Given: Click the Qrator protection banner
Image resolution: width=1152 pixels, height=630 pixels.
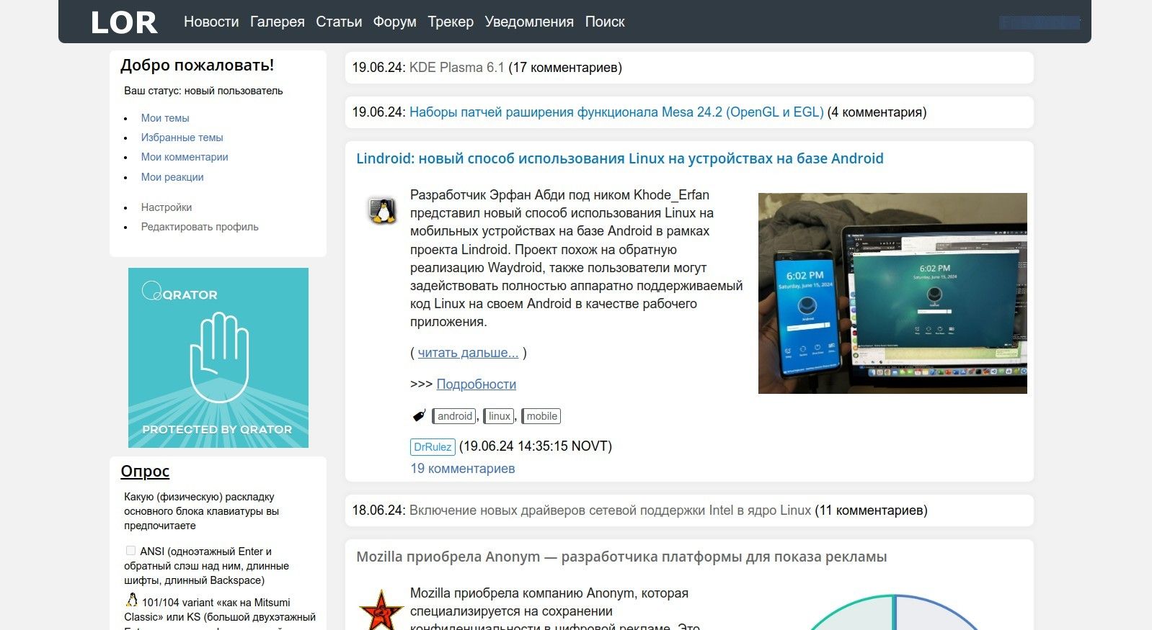Looking at the screenshot, I should (218, 358).
